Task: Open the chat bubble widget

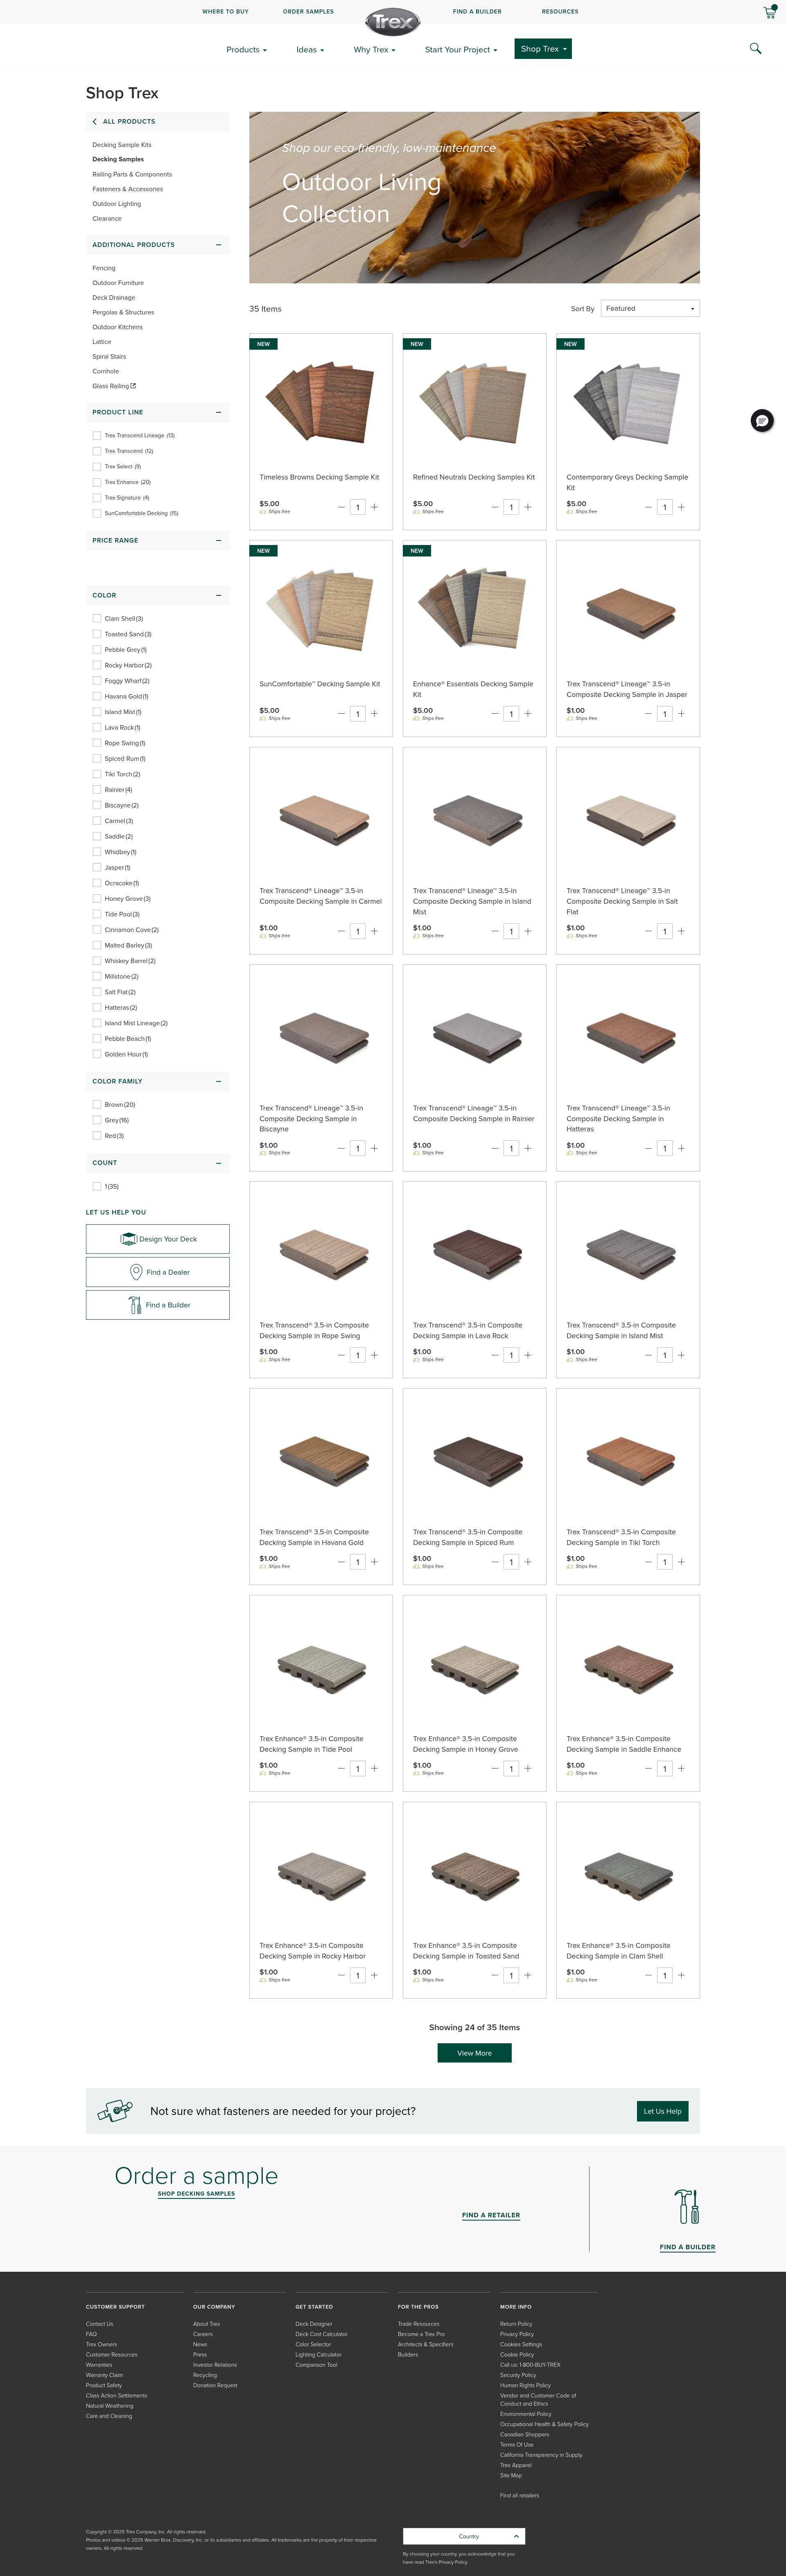Action: point(762,420)
